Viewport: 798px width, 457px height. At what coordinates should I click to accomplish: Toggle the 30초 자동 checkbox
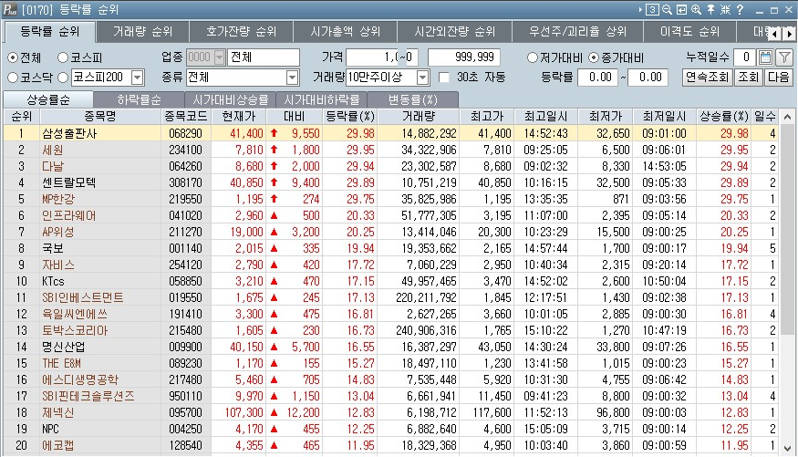coord(444,78)
